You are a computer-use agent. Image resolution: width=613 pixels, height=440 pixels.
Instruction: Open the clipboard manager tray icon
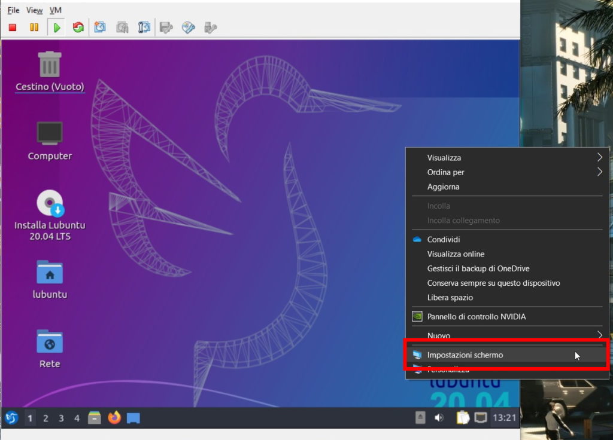coord(463,417)
